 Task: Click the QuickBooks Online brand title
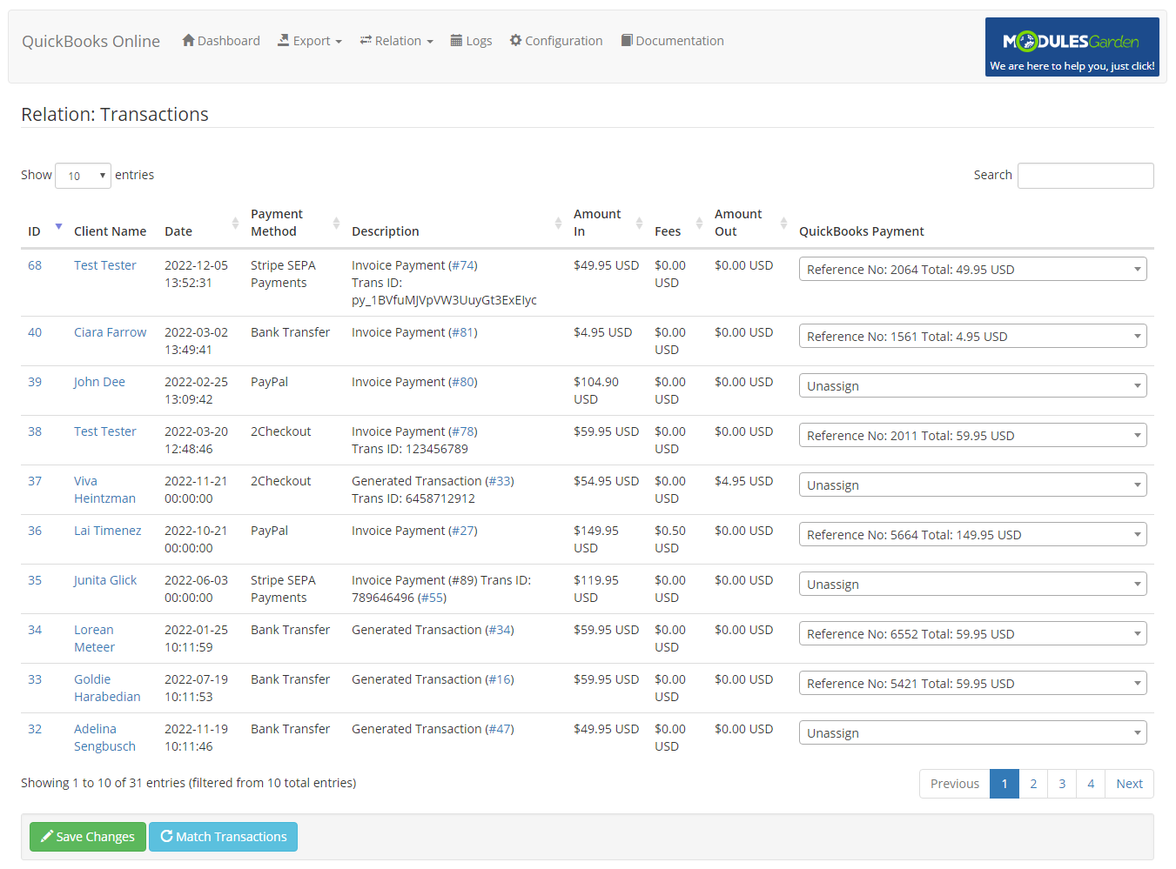(91, 41)
